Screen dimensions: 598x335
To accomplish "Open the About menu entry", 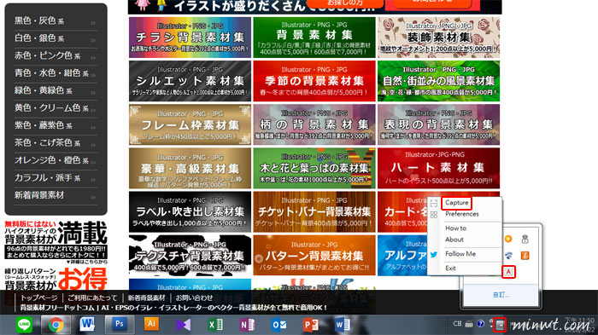I will pos(454,240).
